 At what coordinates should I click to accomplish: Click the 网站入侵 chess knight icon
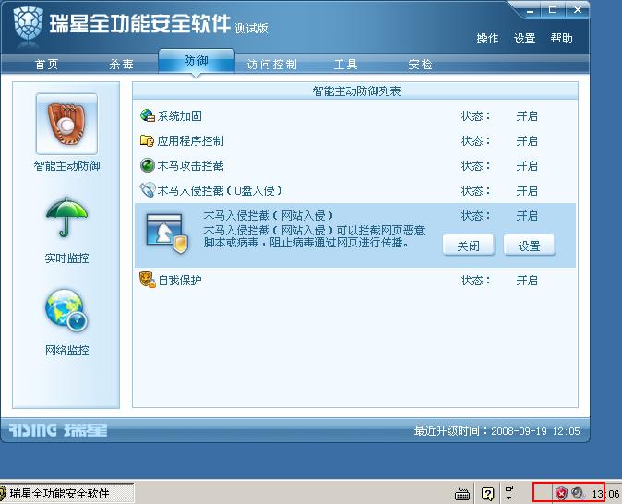point(167,234)
